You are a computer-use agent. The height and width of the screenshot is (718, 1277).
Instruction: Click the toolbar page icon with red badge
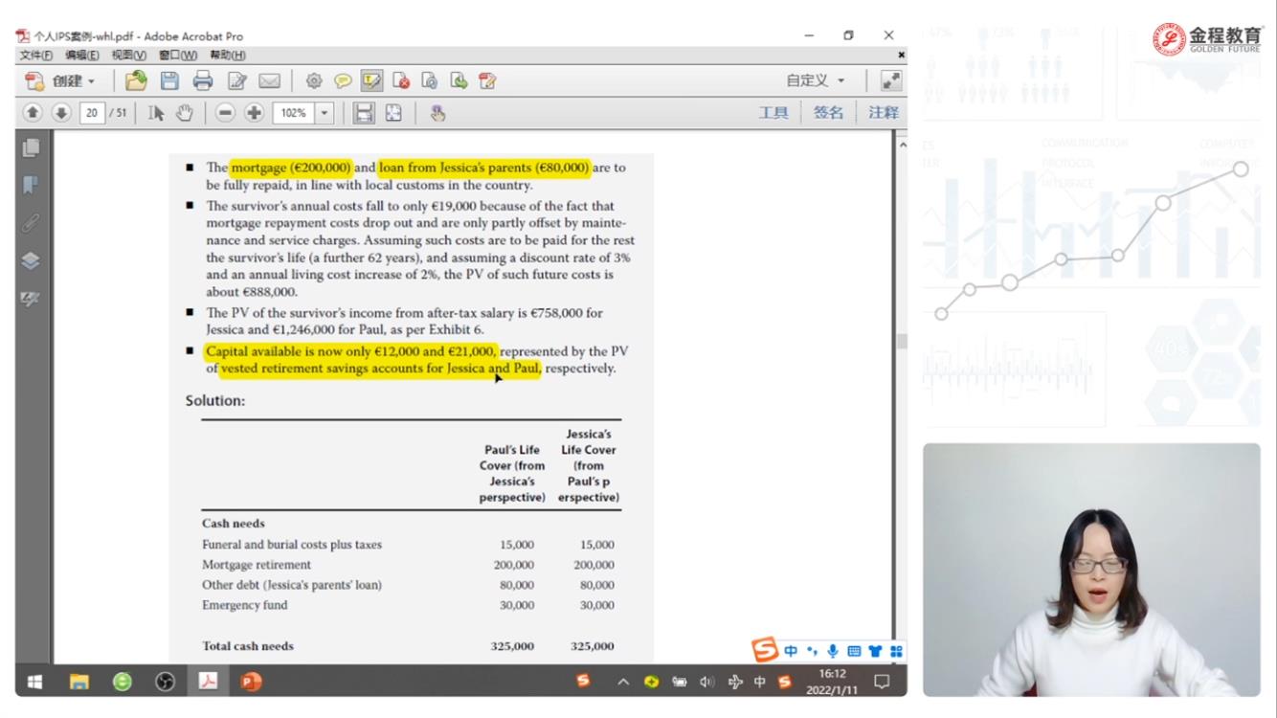click(x=401, y=81)
